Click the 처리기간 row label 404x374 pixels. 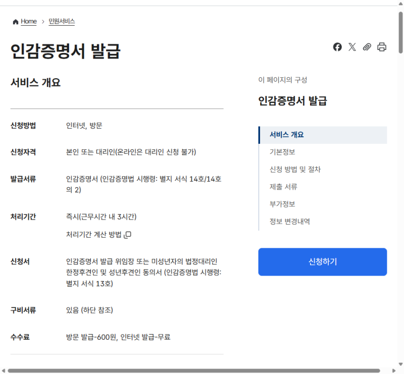click(x=23, y=217)
